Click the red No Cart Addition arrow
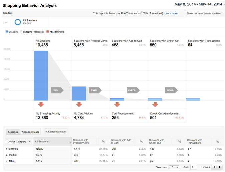Screen dimensions: 225x172 79,105
